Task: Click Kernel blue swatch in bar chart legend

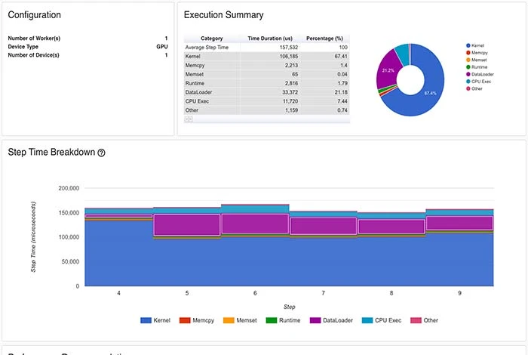Action: (x=147, y=320)
